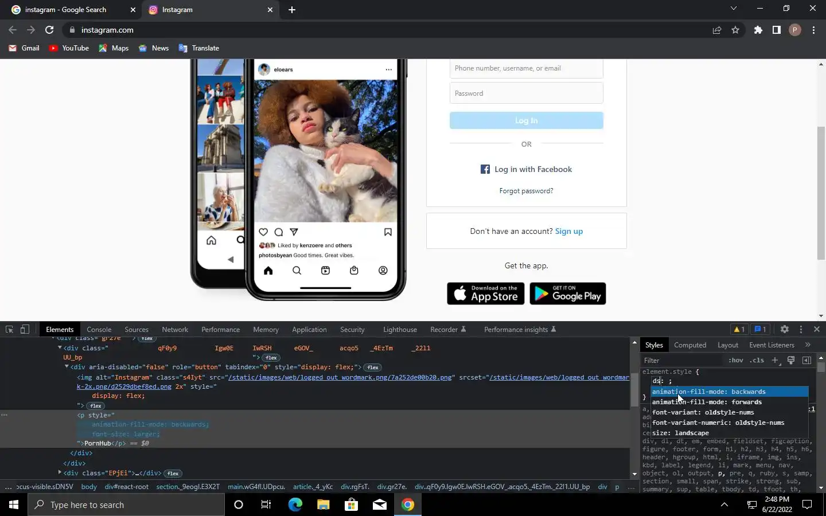This screenshot has width=826, height=516.
Task: Collapse the div aria-disabled="false" node
Action: pos(67,367)
